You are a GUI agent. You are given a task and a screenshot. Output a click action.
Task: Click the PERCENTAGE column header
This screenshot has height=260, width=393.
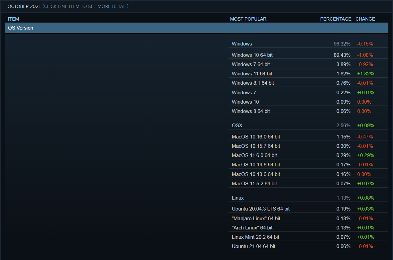336,19
